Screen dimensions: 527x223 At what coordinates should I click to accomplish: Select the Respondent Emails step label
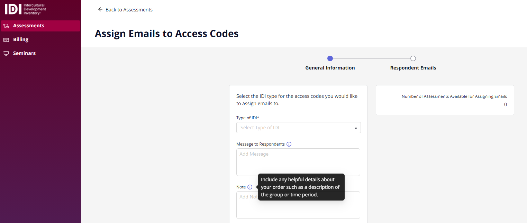point(413,68)
